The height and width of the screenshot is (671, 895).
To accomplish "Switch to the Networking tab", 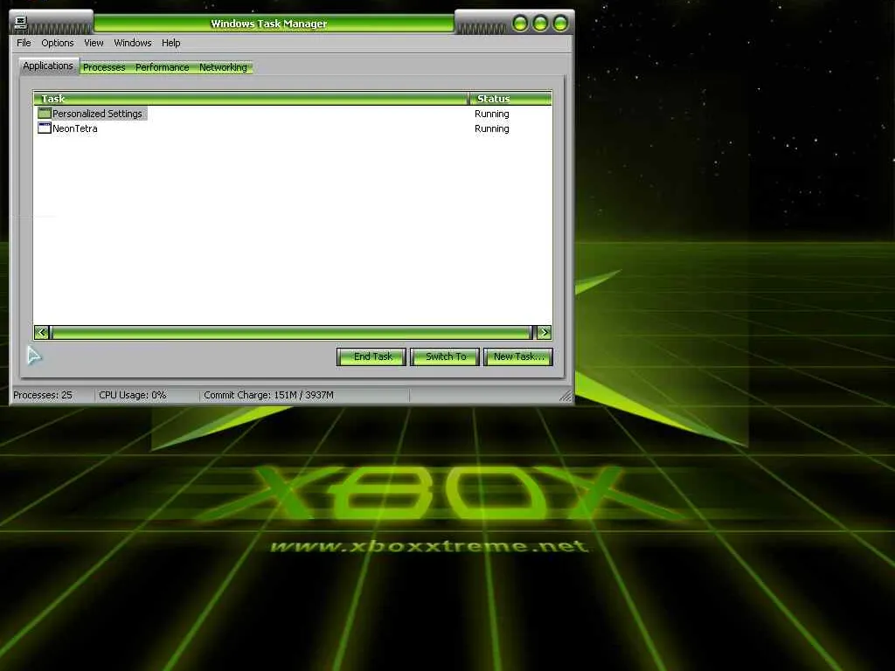I will pos(223,67).
